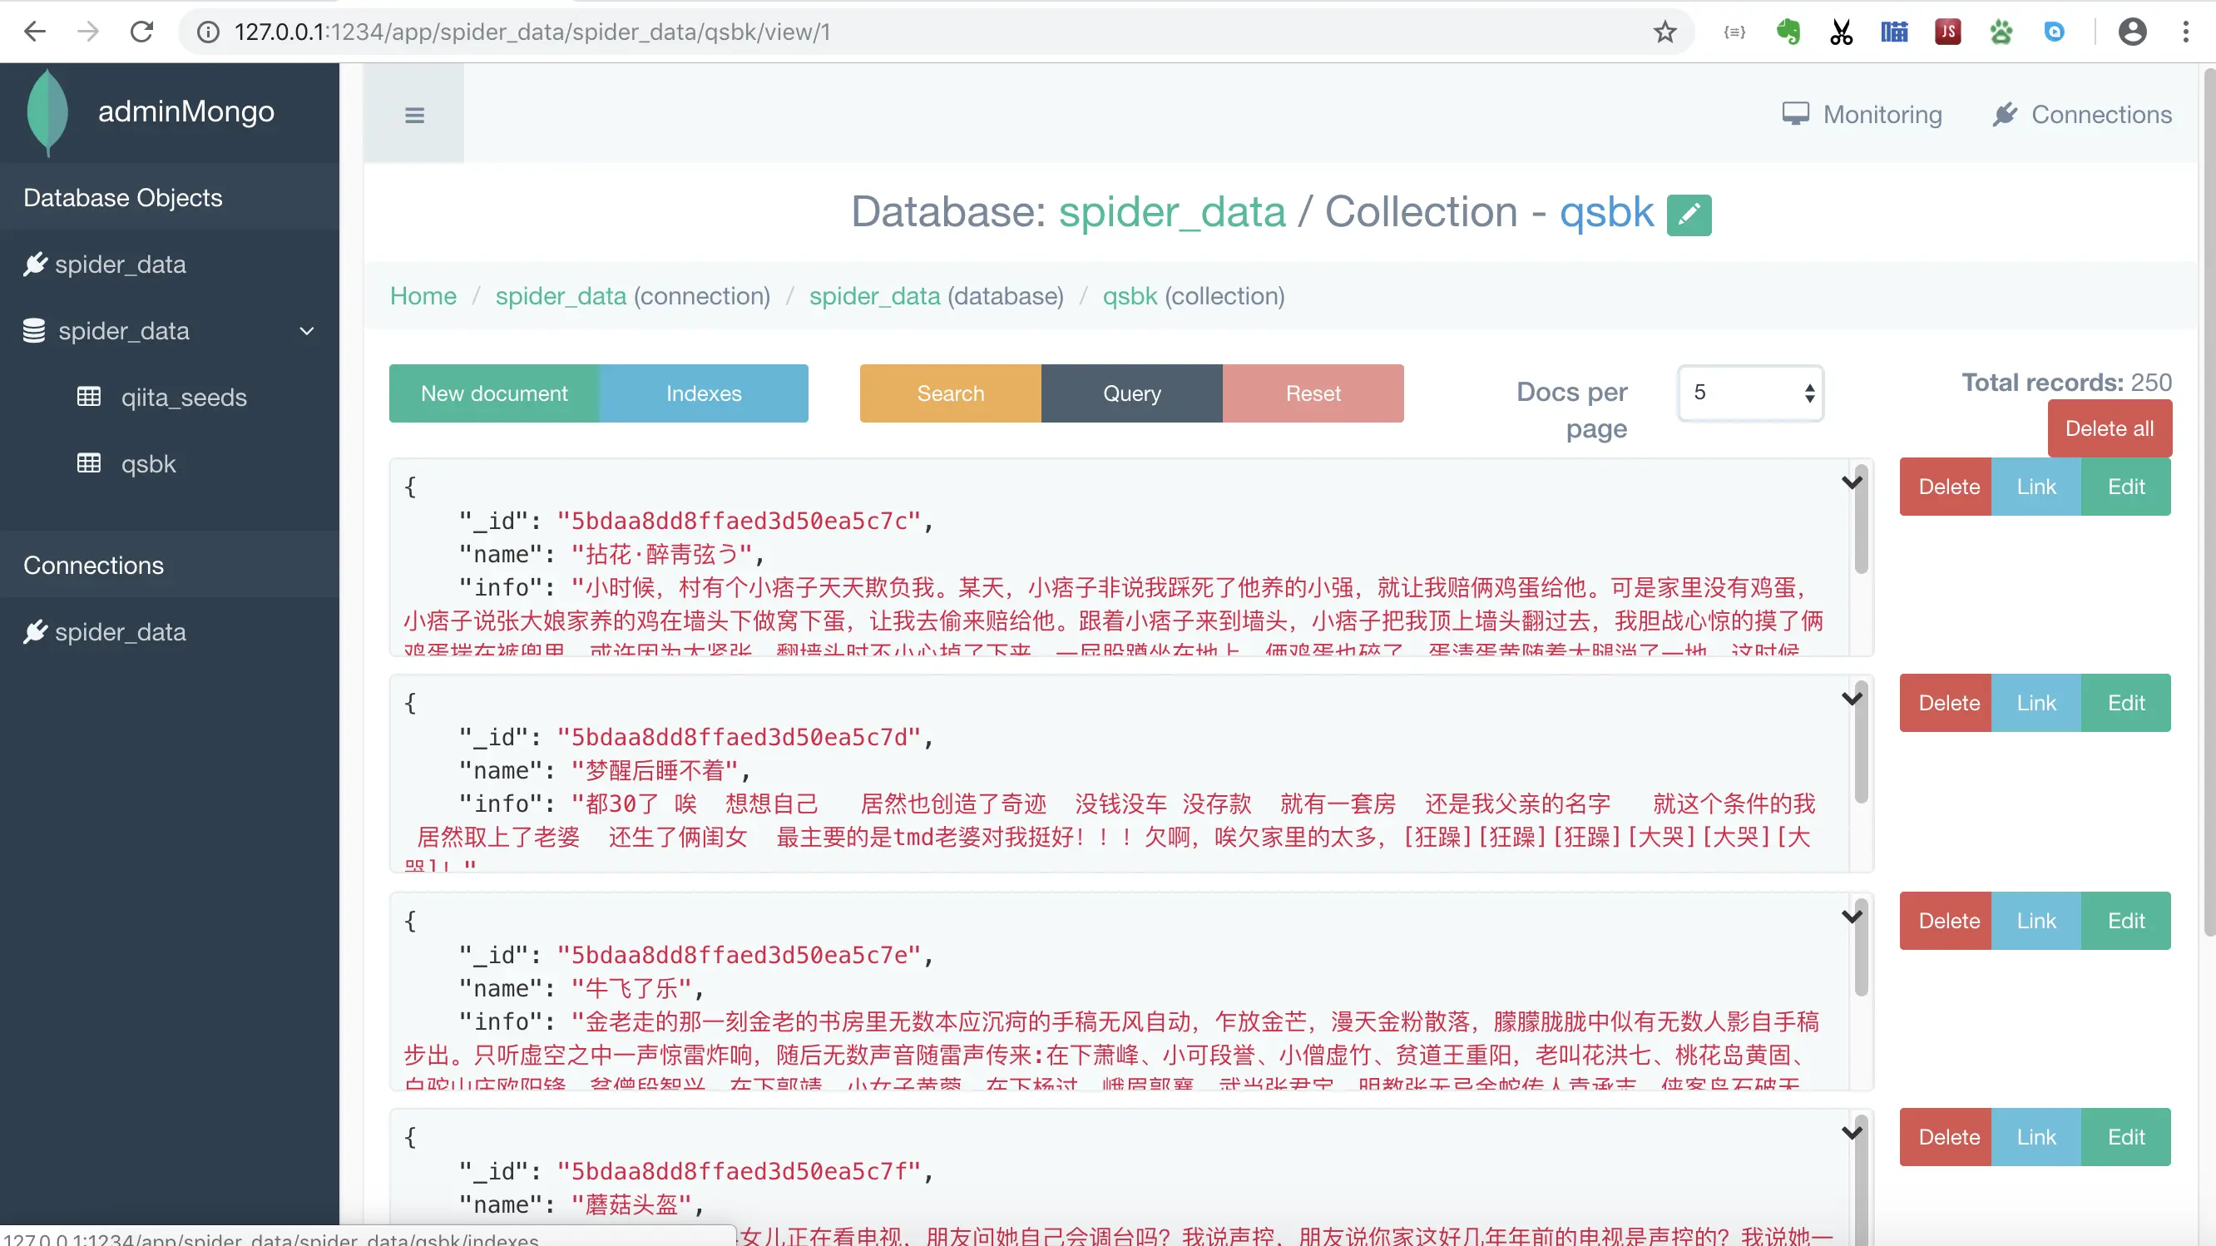
Task: Click scrollbar inside 梦醒后睡不着 document box
Action: tap(1861, 744)
